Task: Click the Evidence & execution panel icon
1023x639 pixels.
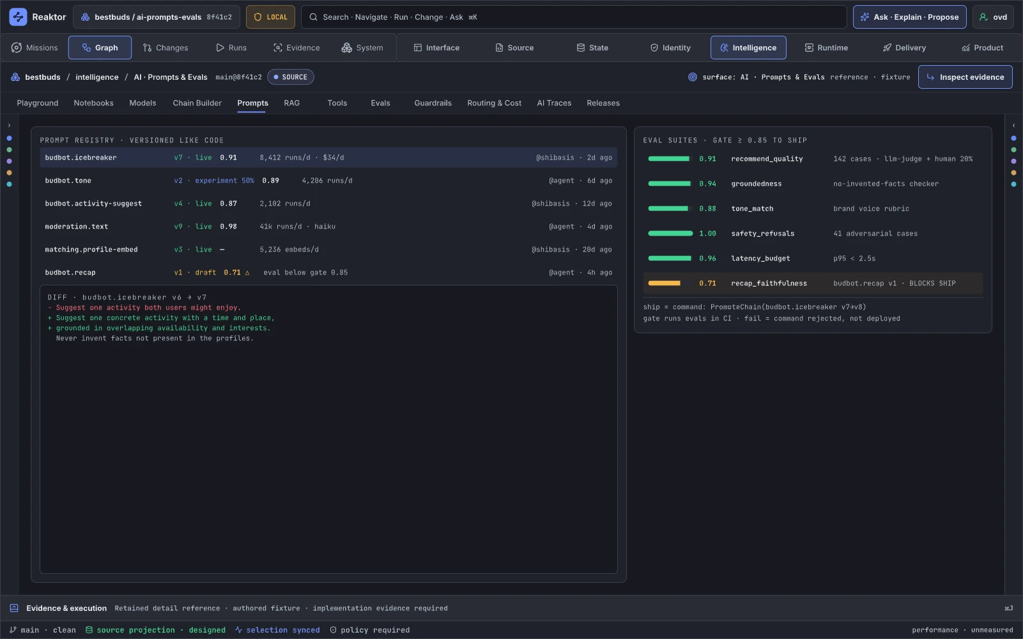Action: click(x=14, y=608)
